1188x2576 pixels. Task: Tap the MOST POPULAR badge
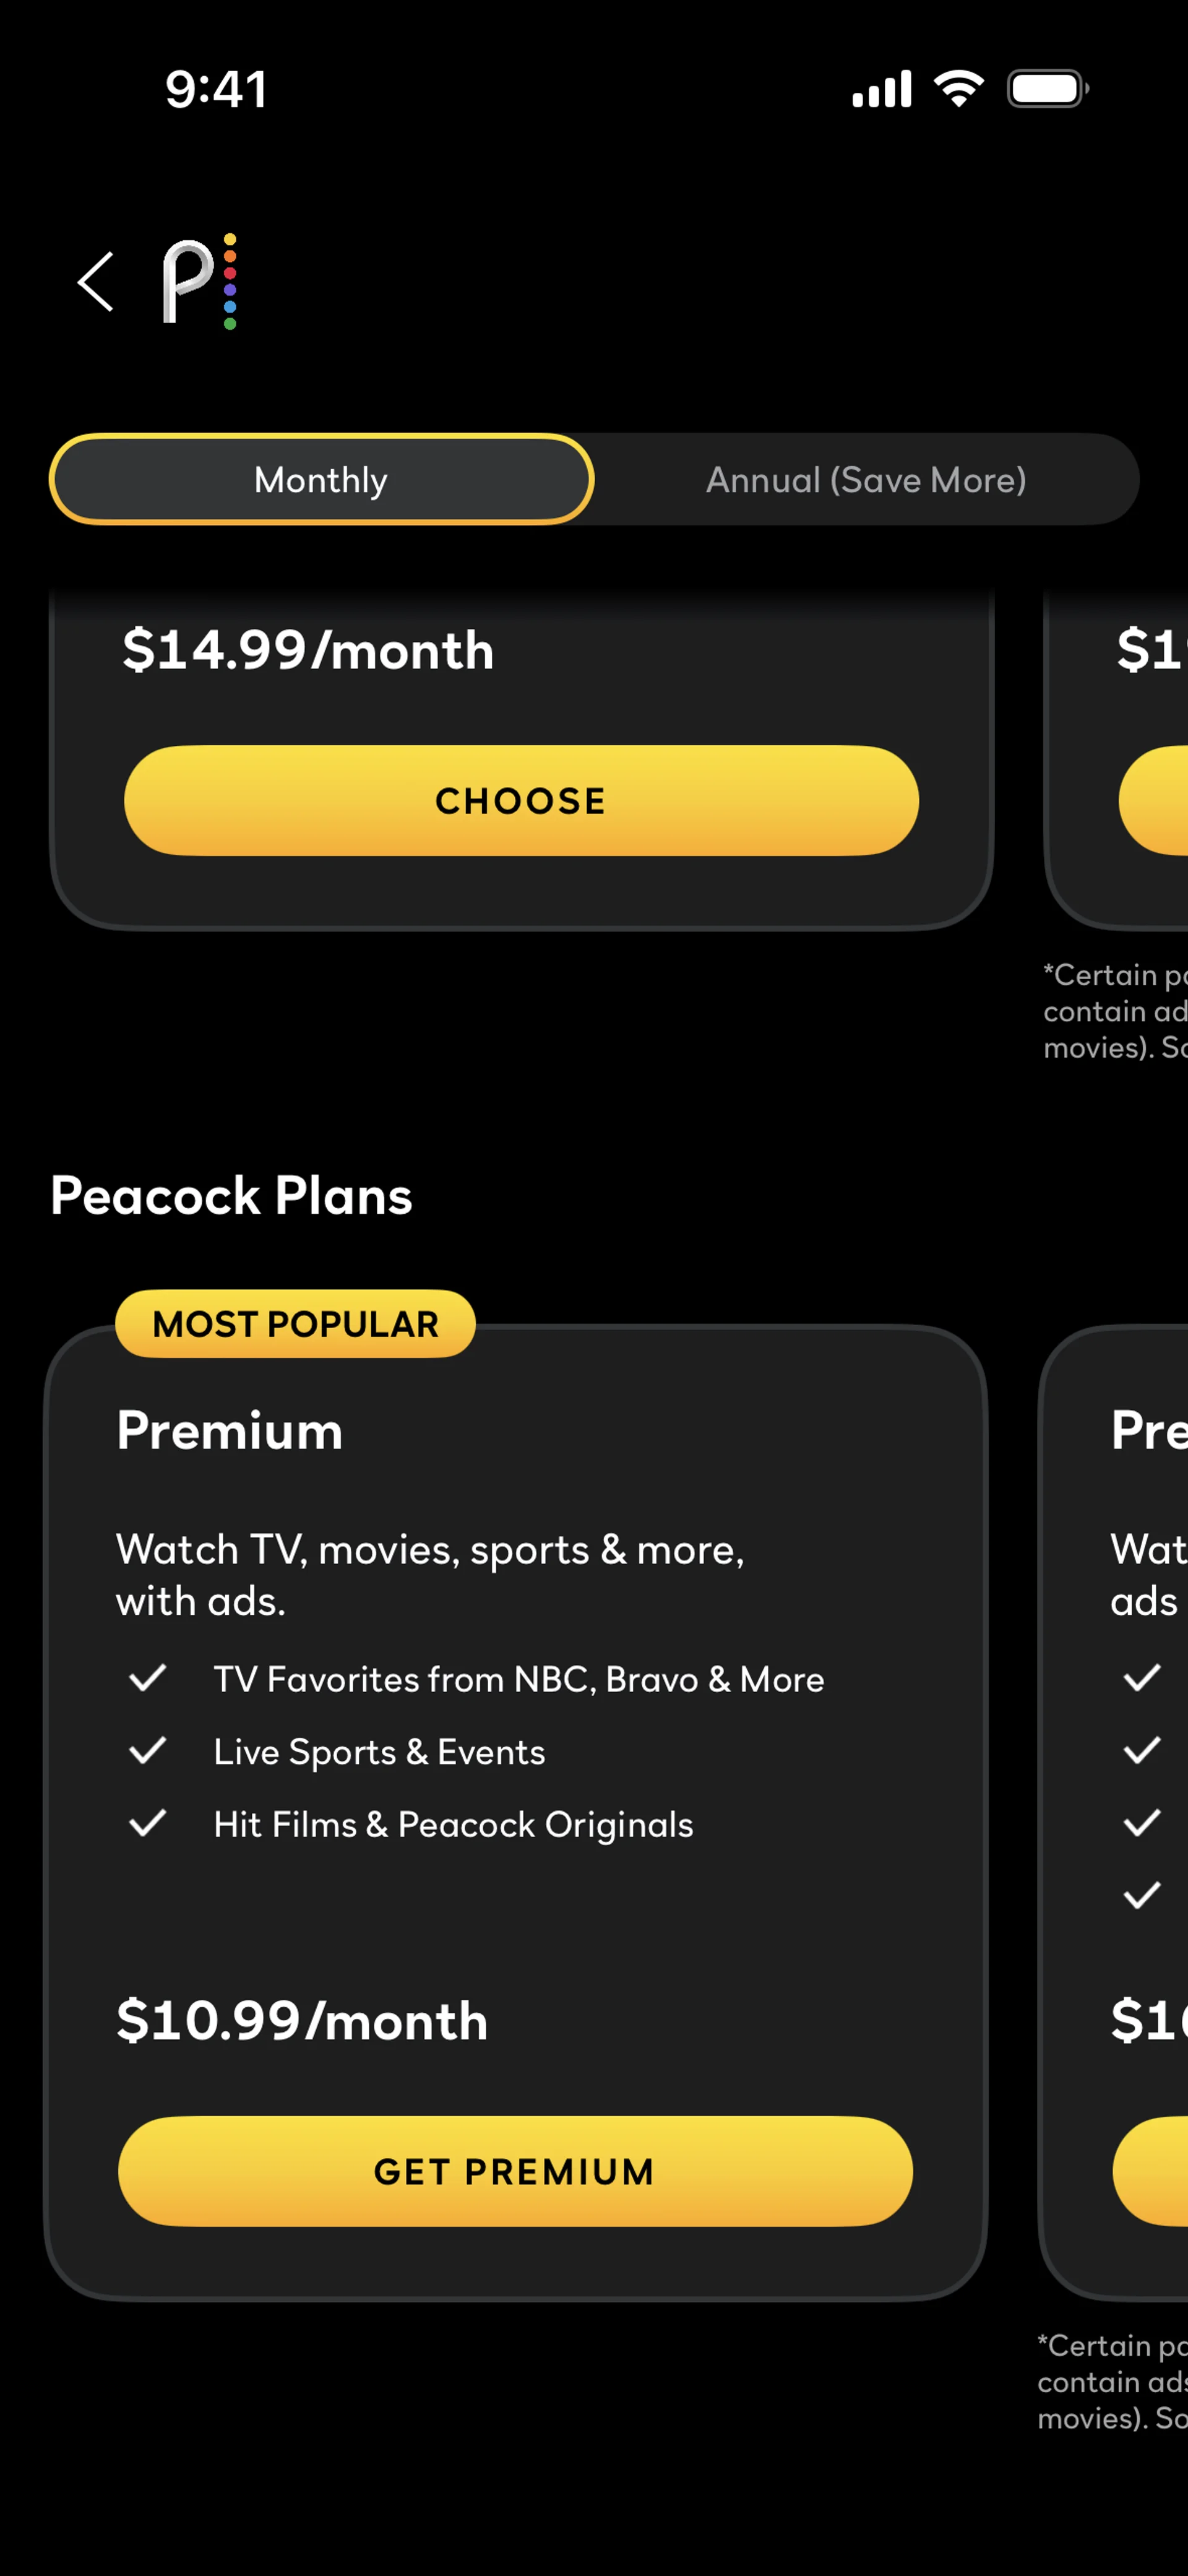[295, 1324]
